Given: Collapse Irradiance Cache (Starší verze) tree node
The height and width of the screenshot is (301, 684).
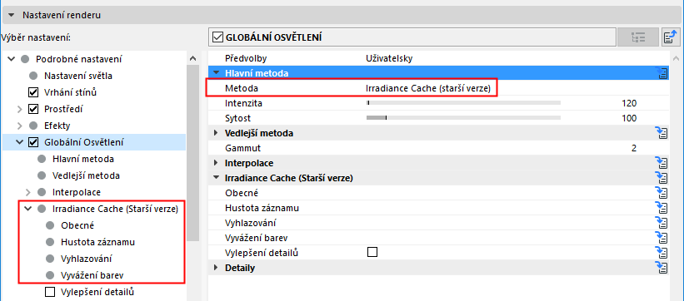Looking at the screenshot, I should pos(28,209).
